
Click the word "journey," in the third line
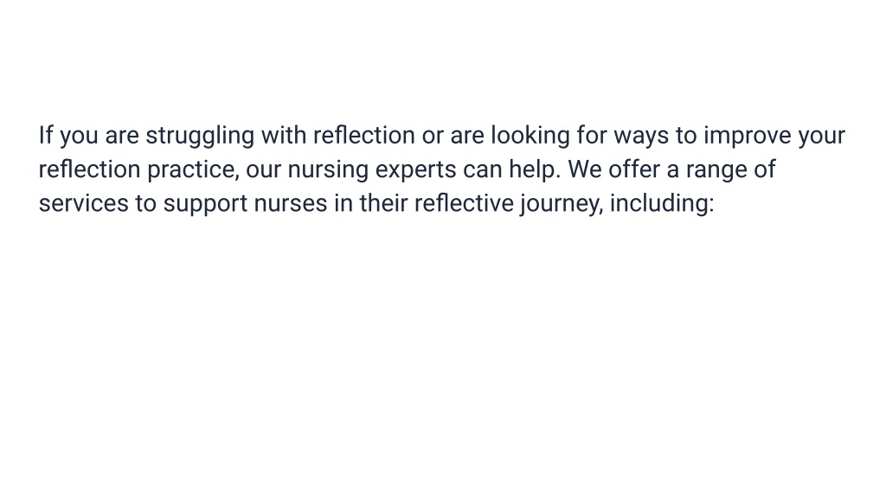562,204
